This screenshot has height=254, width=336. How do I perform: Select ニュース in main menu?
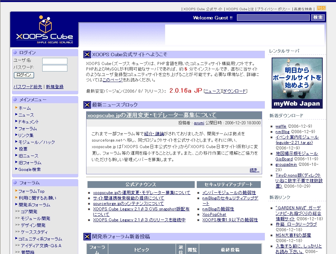click(26, 115)
